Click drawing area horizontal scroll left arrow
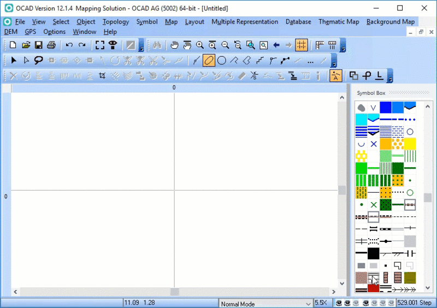Screen dimensions: 437x308 click(15, 292)
